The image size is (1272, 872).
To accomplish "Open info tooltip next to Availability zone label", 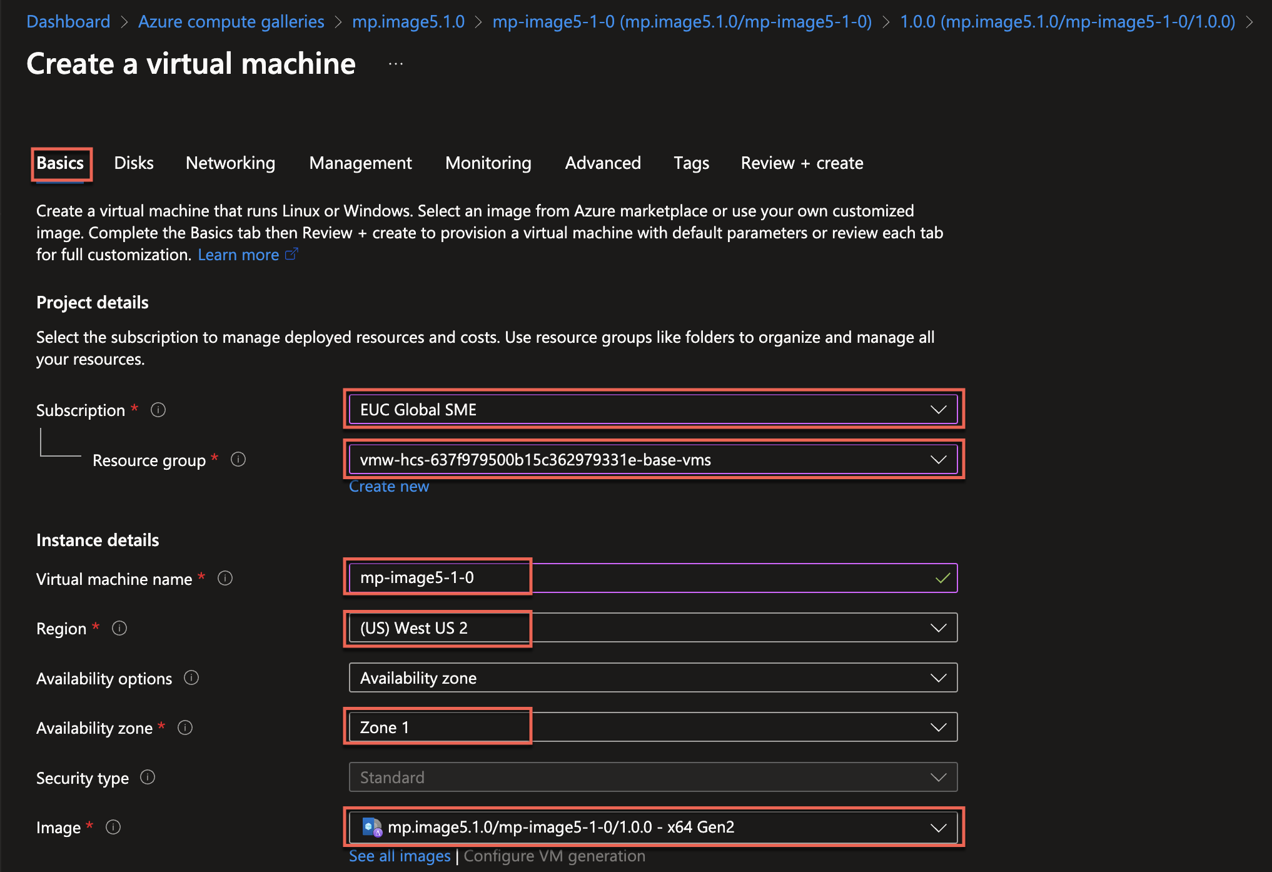I will point(185,728).
